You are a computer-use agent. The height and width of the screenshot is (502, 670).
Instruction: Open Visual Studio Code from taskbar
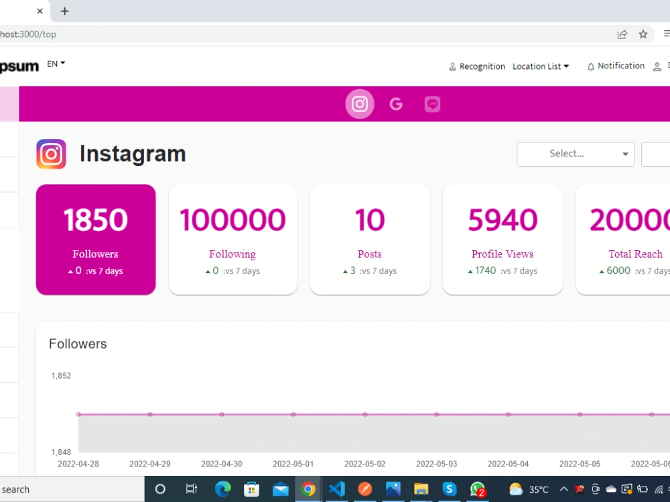click(x=337, y=489)
